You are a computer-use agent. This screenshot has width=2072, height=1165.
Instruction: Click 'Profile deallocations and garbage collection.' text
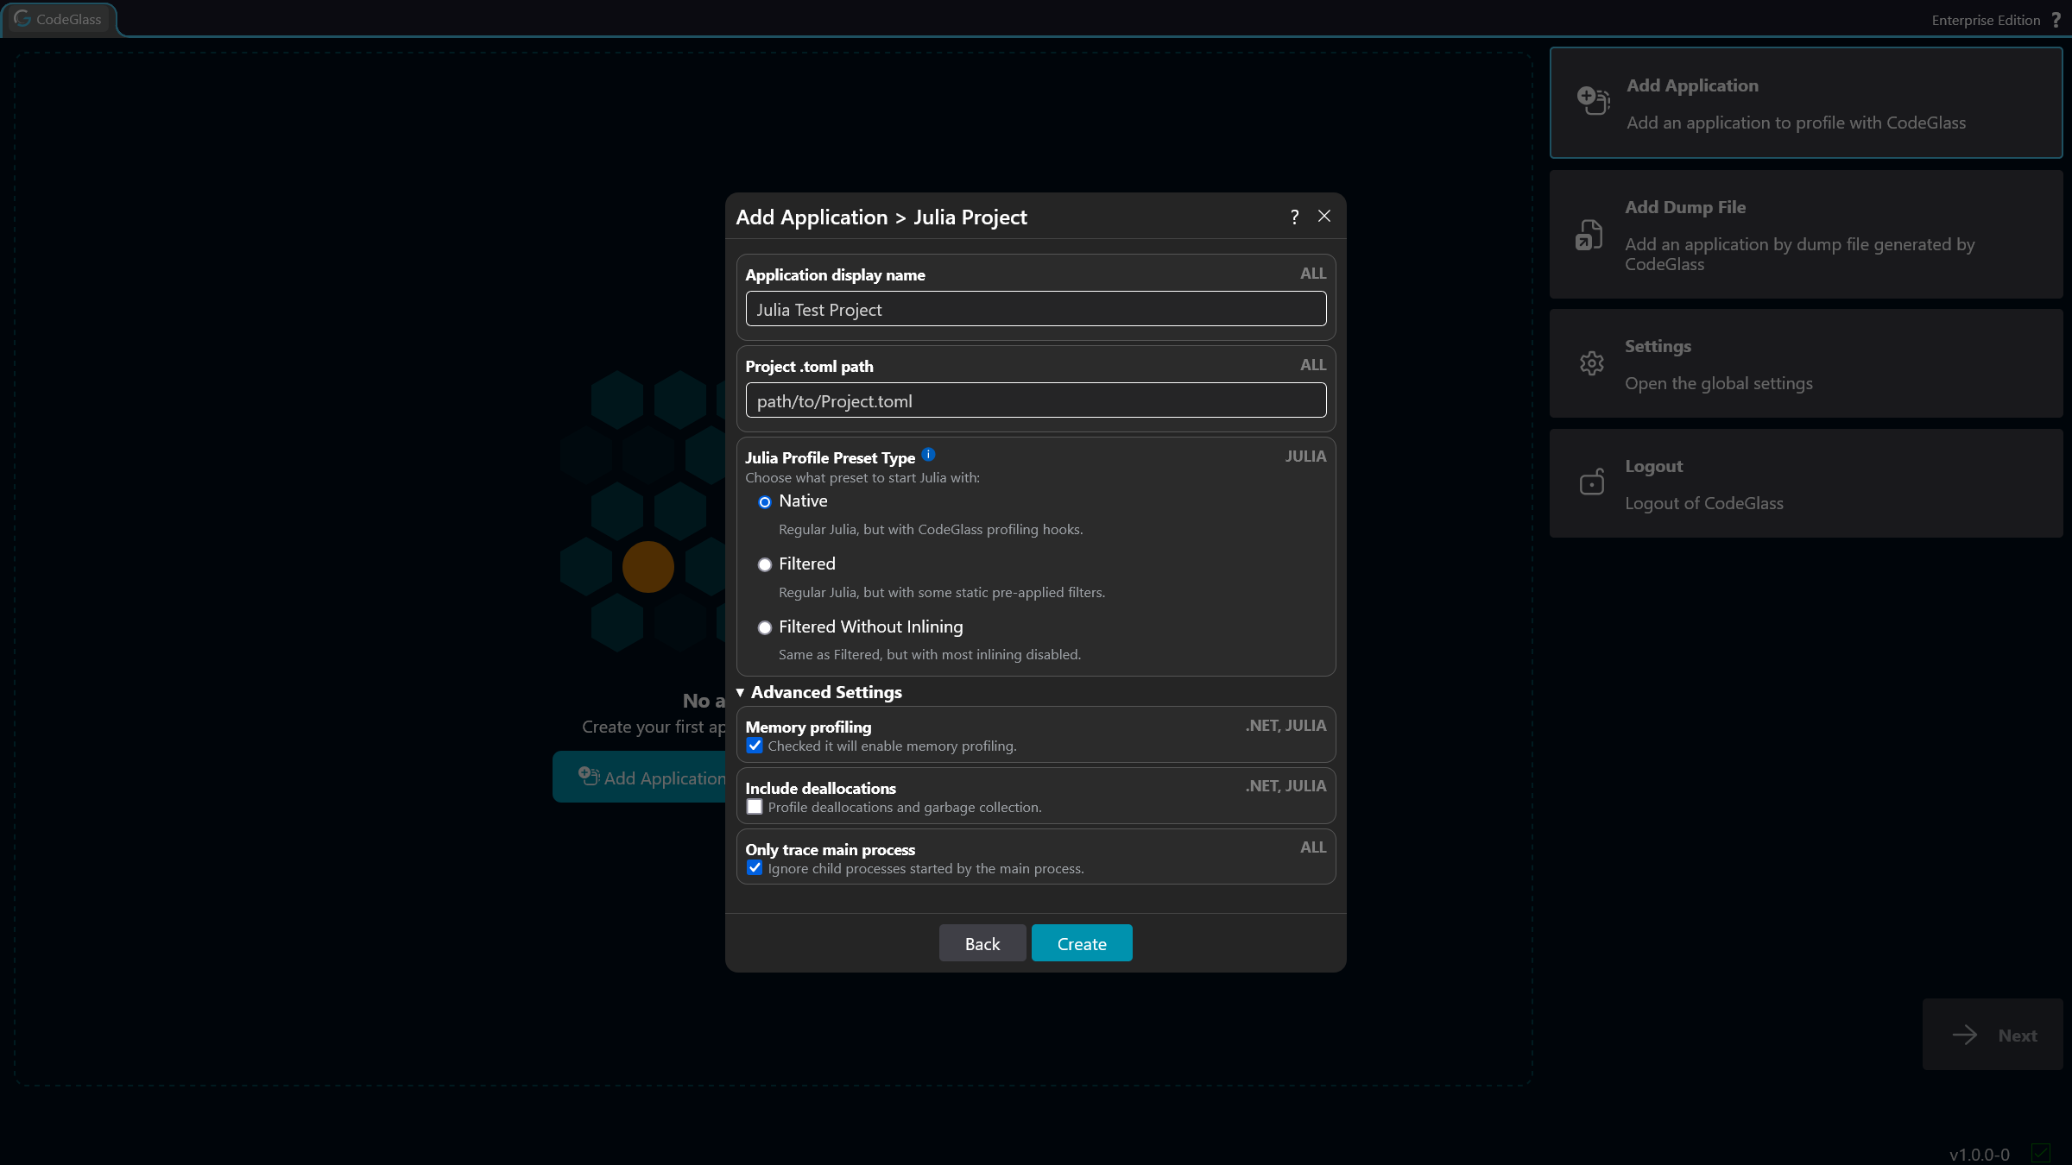point(905,808)
